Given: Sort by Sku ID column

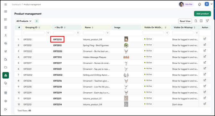Looking at the screenshot, I should (x=65, y=27).
